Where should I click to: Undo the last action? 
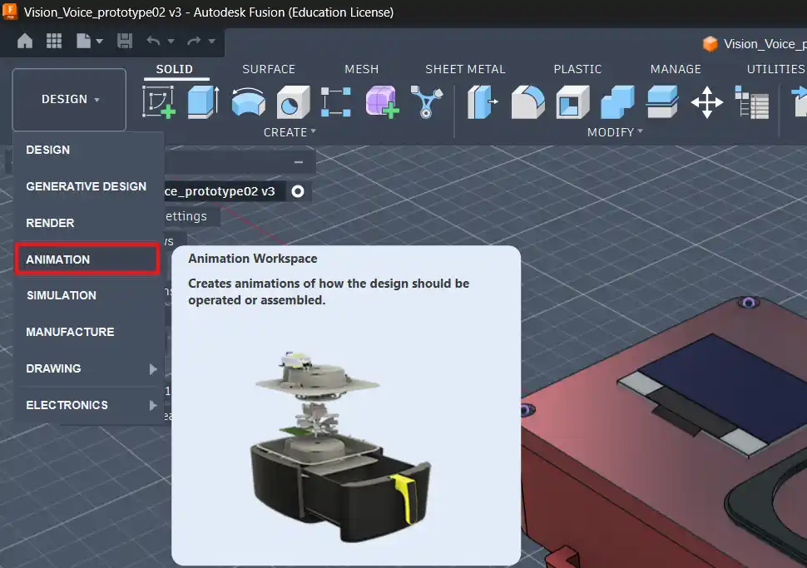(x=153, y=41)
